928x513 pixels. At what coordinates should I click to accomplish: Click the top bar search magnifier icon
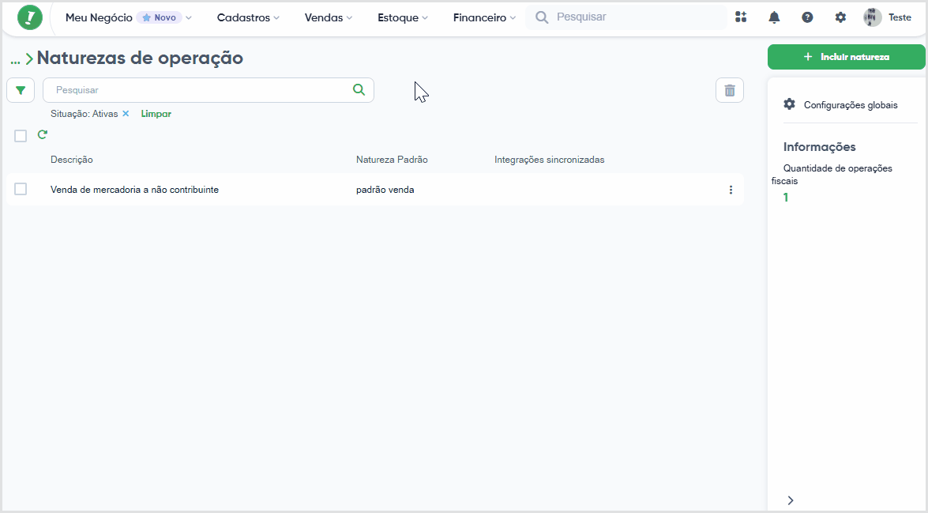click(x=542, y=17)
